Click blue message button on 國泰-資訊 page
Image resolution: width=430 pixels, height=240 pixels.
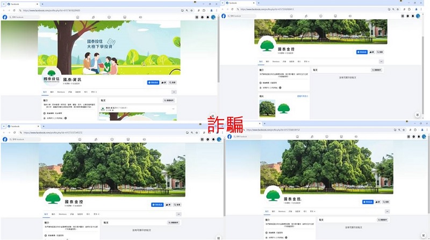[153, 83]
